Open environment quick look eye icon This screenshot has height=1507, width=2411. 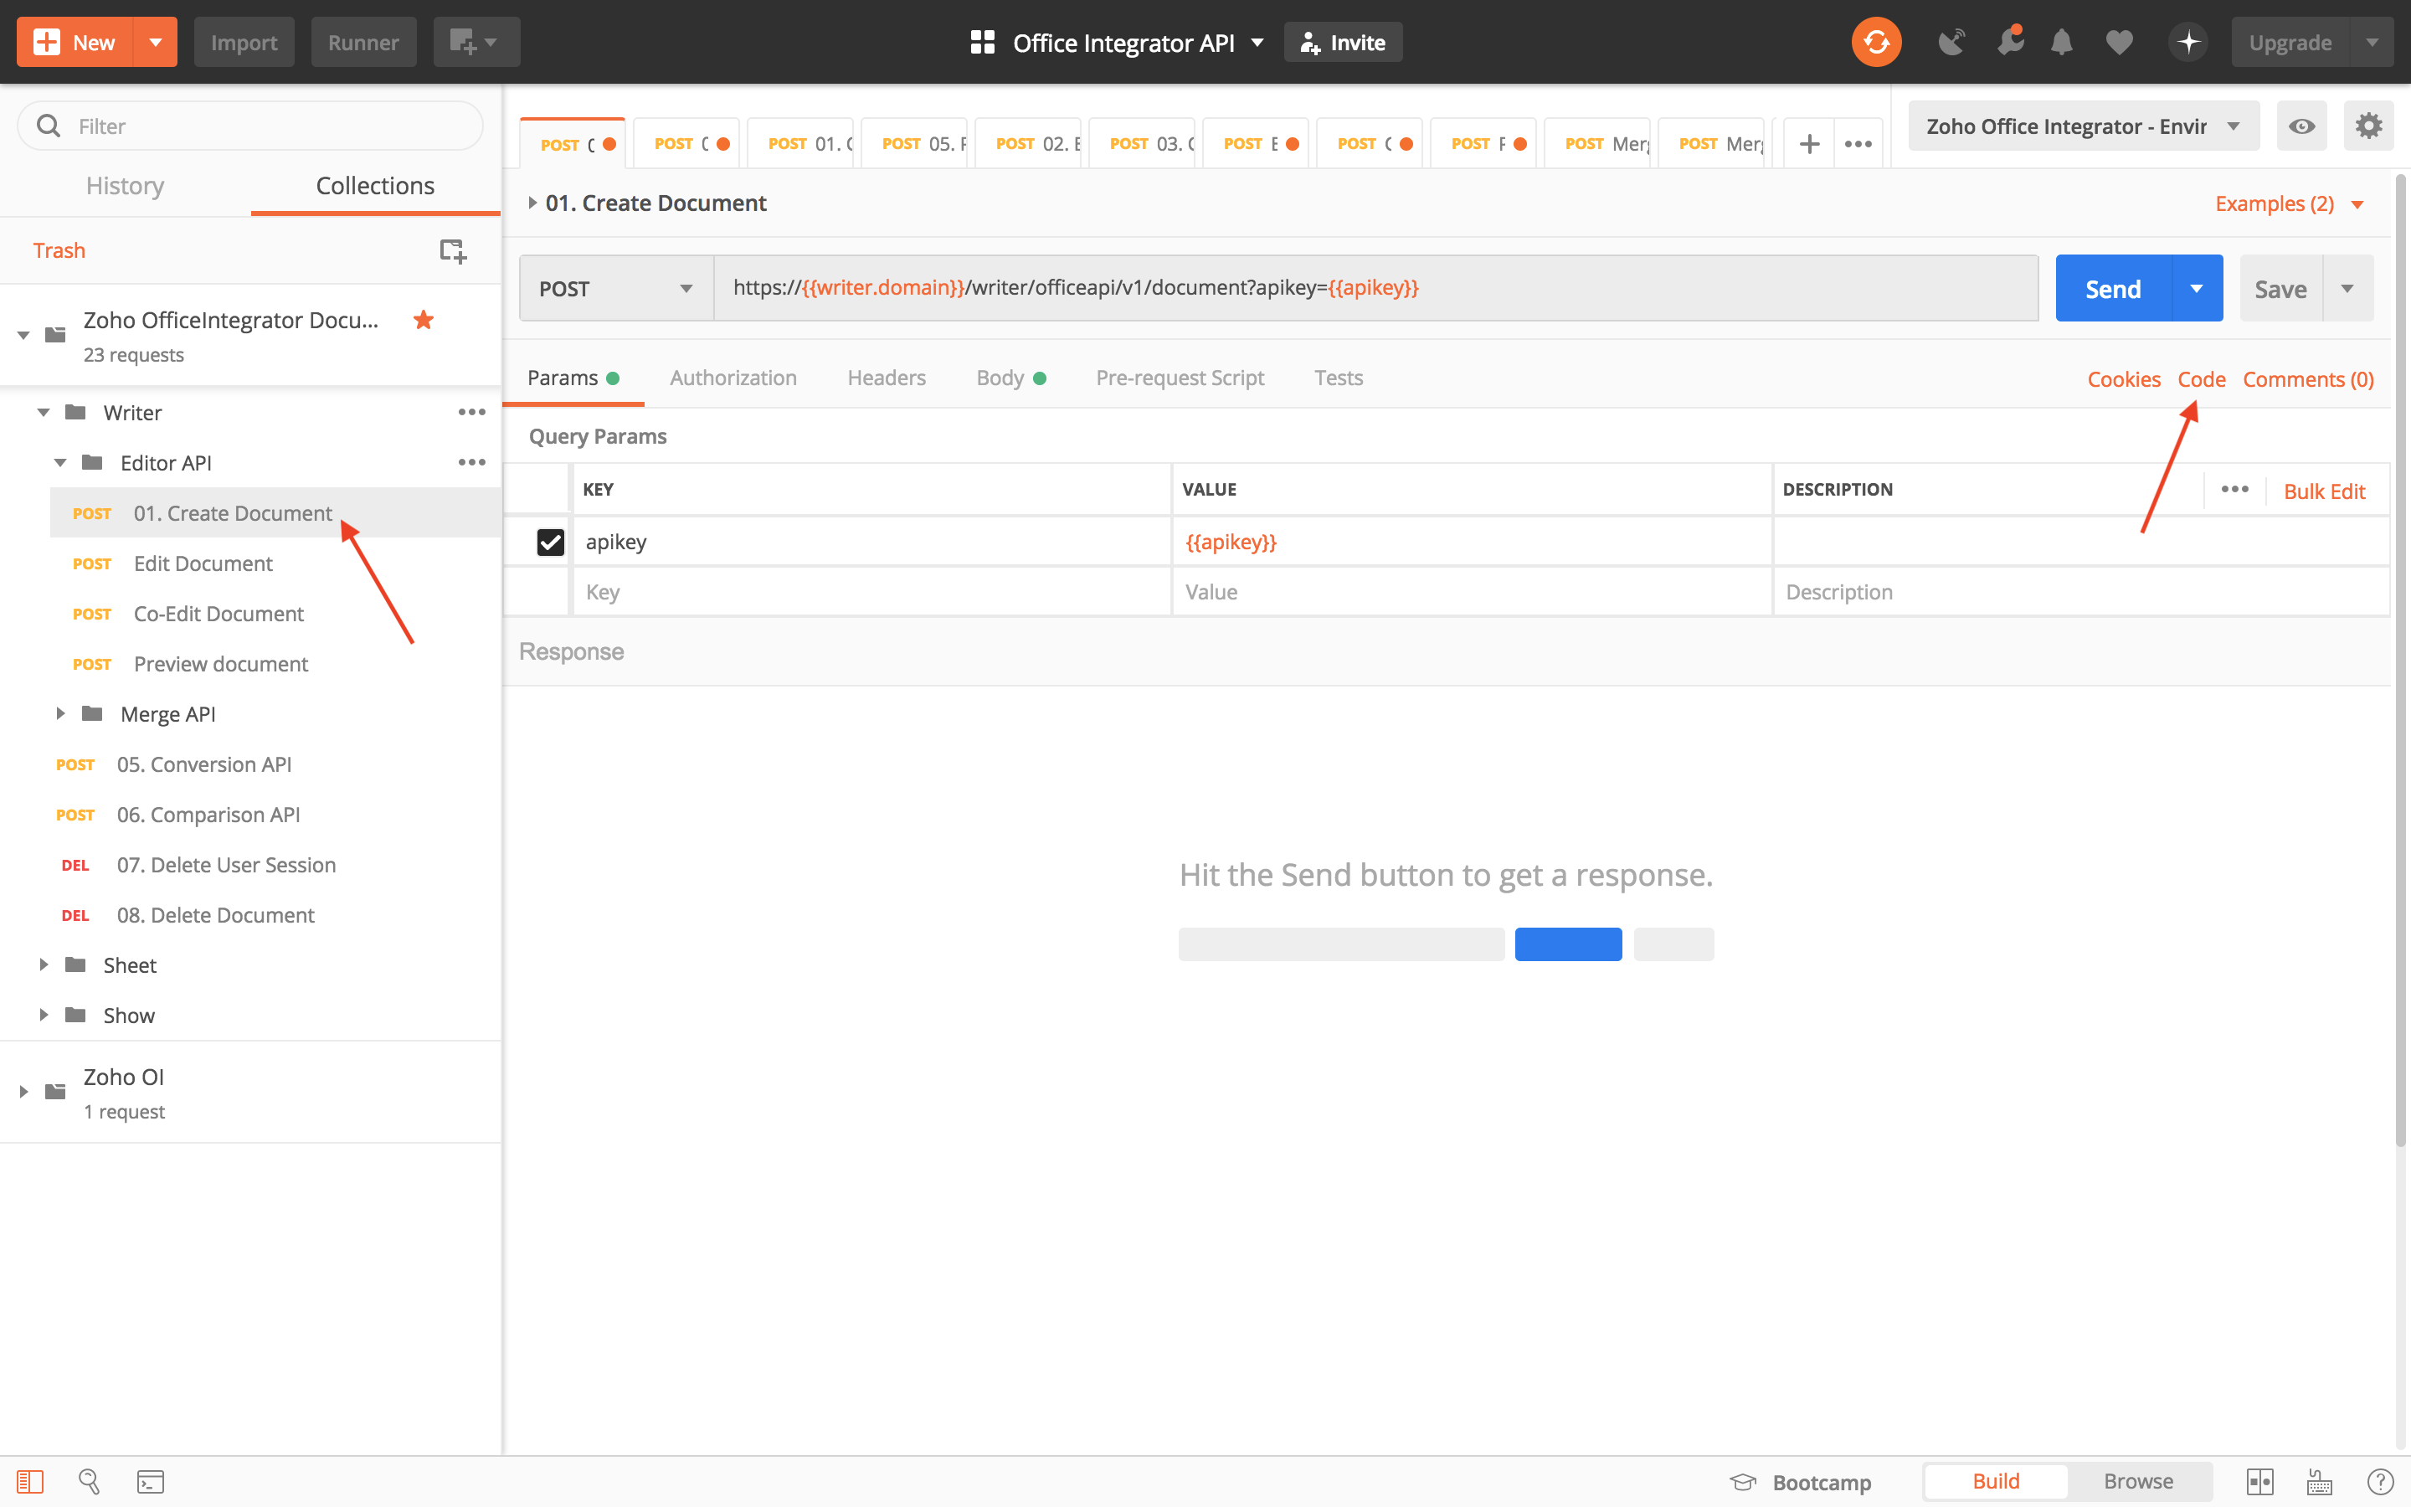2301,126
